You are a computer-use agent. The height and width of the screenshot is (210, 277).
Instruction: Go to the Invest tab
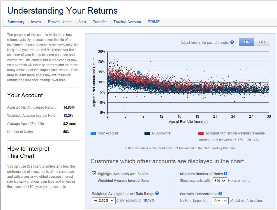pyautogui.click(x=36, y=22)
